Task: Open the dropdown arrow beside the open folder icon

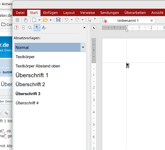Action: click(x=51, y=20)
